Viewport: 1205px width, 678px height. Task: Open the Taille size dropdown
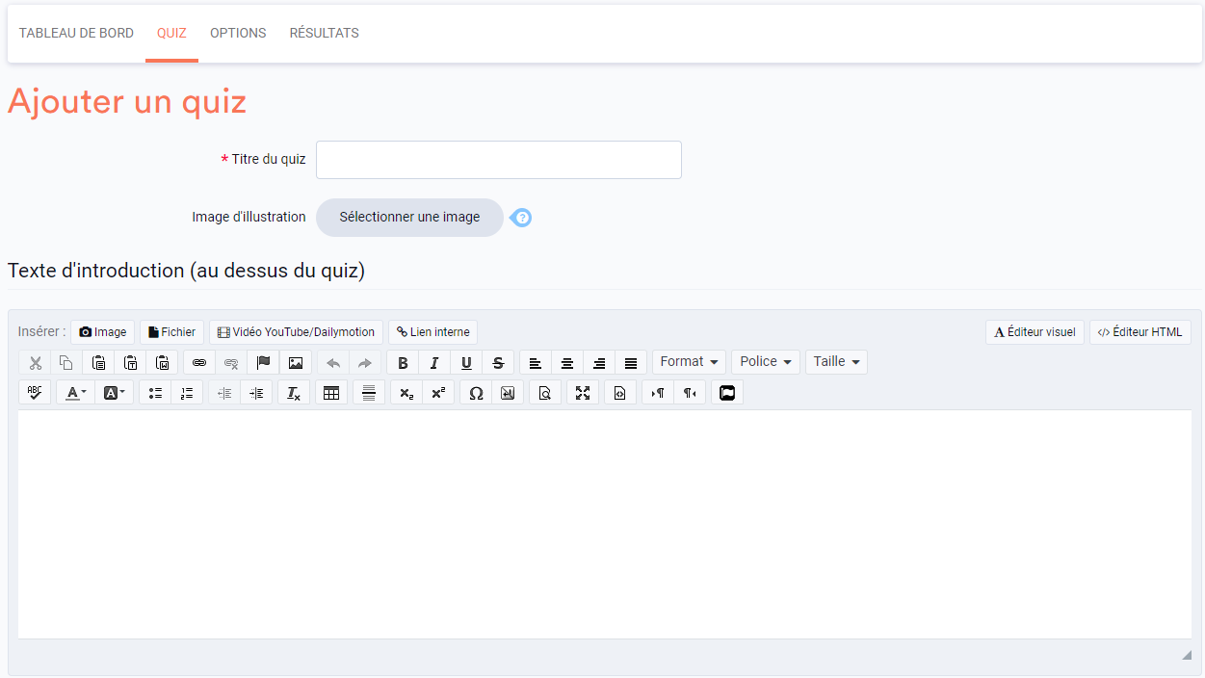pos(836,361)
